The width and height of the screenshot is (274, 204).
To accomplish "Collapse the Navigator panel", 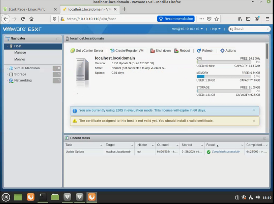I will (58, 39).
